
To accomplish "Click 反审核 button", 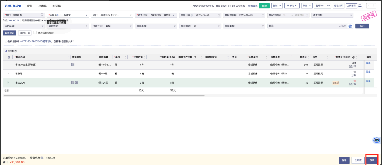I will tap(358, 160).
